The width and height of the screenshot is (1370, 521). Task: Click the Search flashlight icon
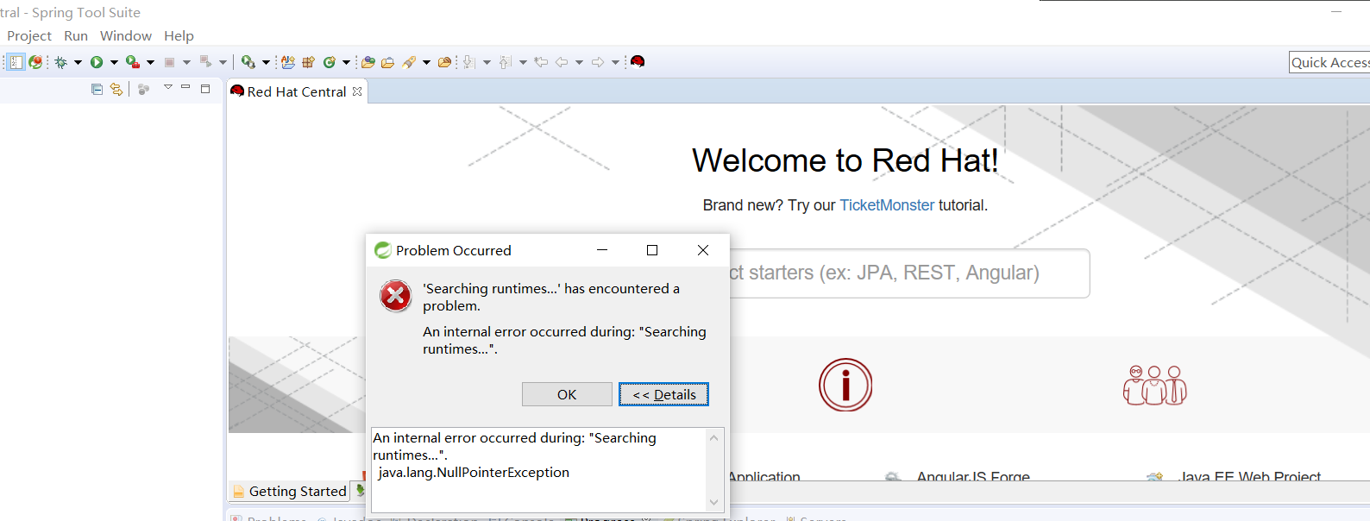[x=408, y=62]
